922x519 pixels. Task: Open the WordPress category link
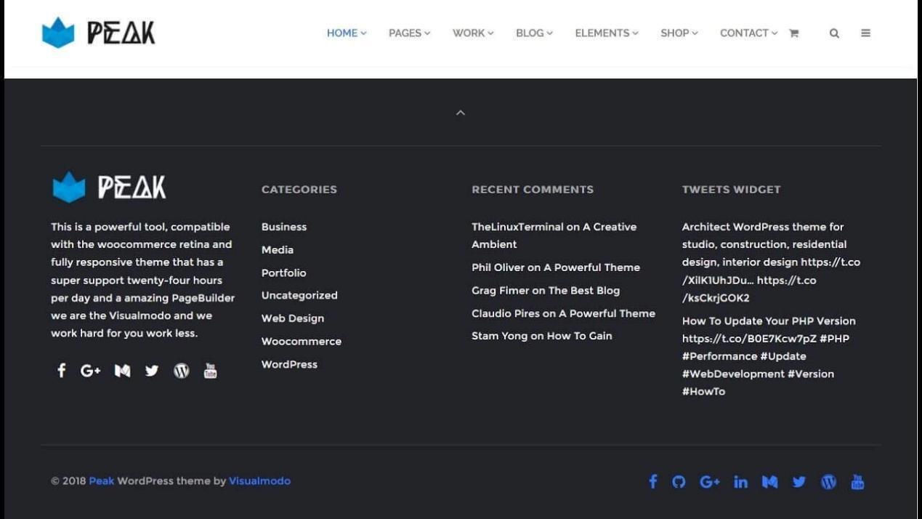pyautogui.click(x=289, y=365)
